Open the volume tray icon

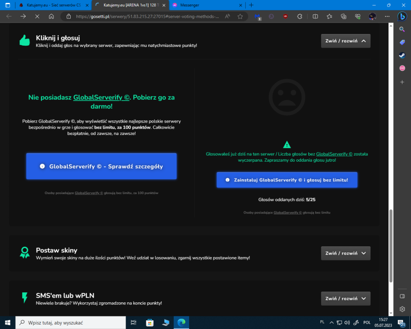point(347,323)
